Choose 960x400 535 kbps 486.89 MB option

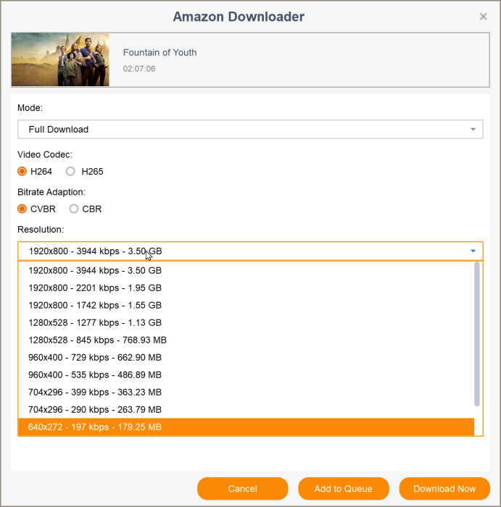[95, 375]
